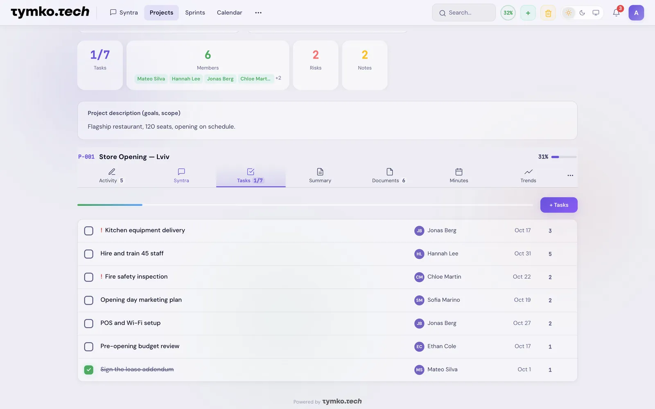Viewport: 655px width, 409px height.
Task: Open the Risks count card
Action: 316,65
